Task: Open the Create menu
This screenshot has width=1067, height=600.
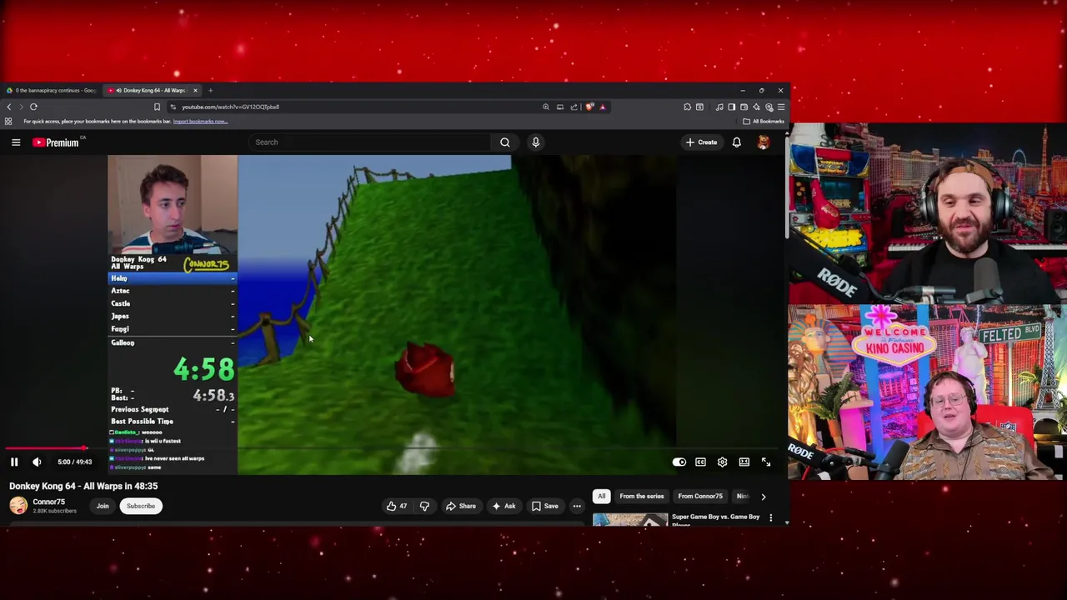Action: click(x=701, y=142)
